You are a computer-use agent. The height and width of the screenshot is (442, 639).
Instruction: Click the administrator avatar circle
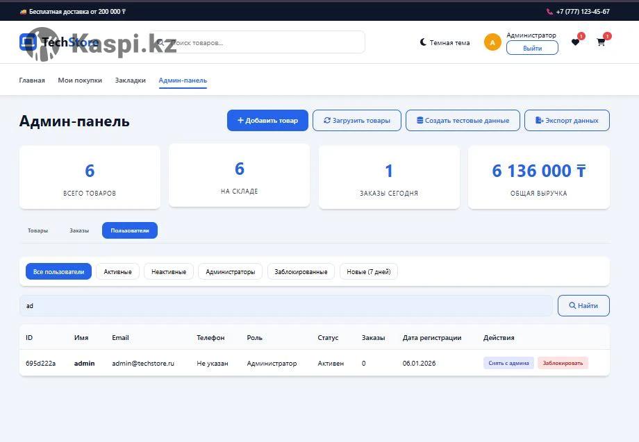492,42
